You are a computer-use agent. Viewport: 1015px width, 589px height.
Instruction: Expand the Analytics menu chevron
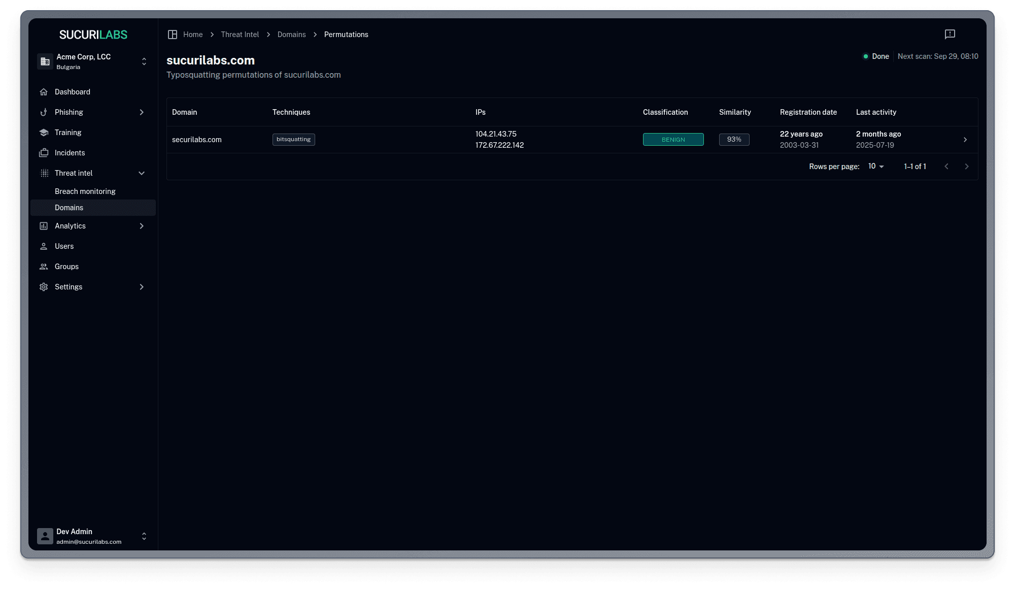pyautogui.click(x=142, y=226)
